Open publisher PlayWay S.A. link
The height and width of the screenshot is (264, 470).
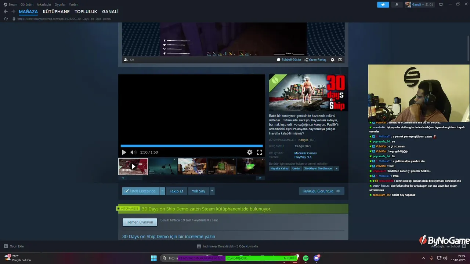click(x=303, y=157)
